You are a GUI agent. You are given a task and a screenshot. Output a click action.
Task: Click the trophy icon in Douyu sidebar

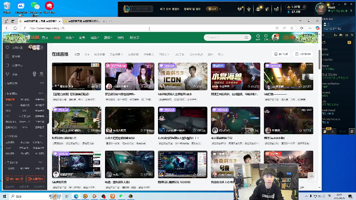[x=8, y=74]
